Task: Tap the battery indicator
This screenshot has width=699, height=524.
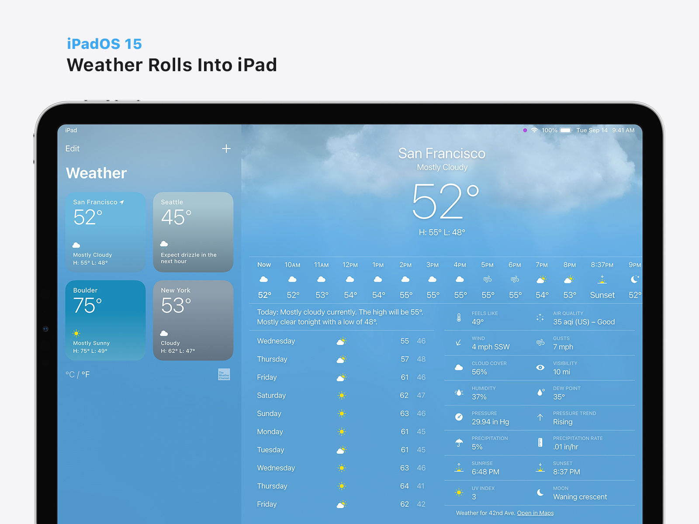Action: pyautogui.click(x=565, y=130)
